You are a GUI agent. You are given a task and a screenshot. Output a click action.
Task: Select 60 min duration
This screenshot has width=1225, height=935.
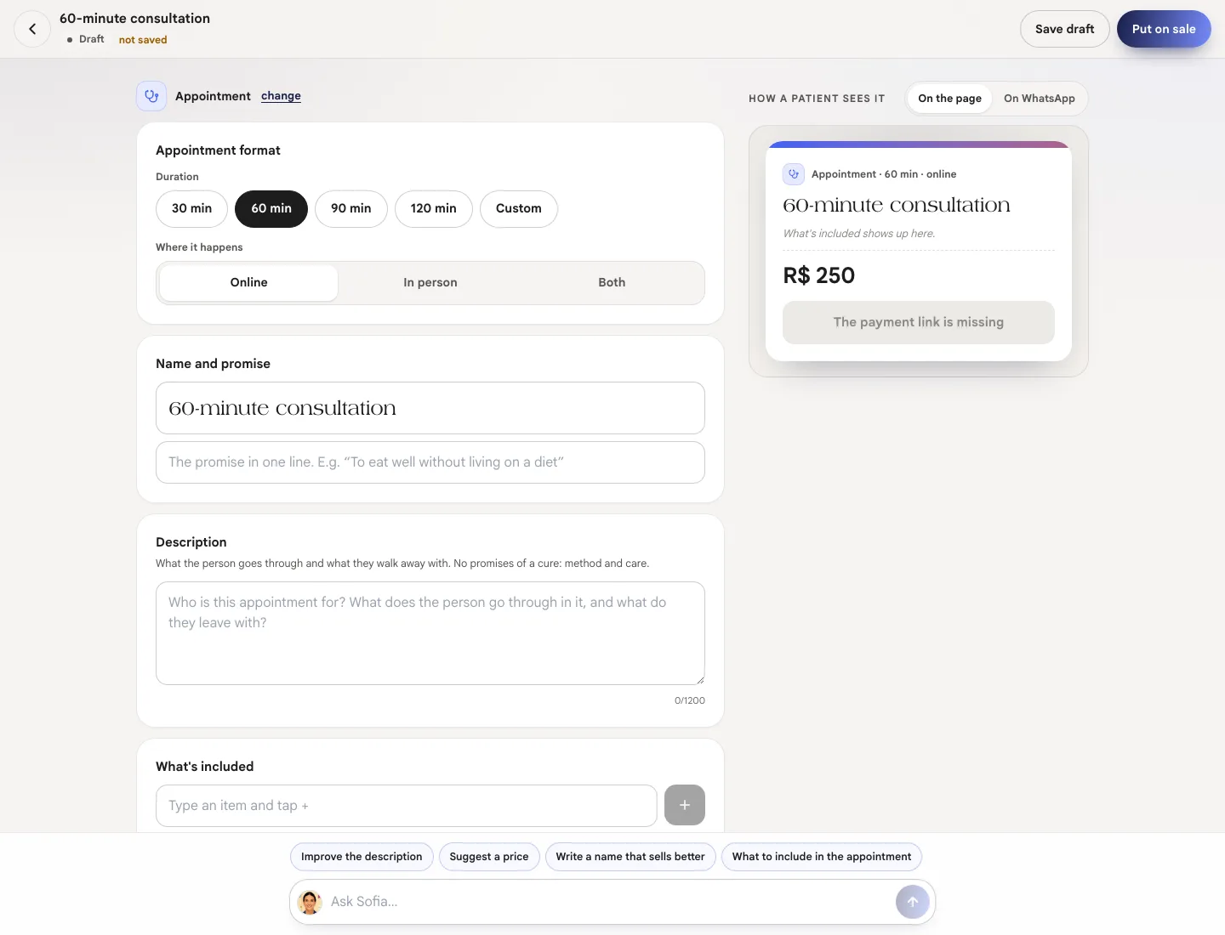click(x=271, y=208)
